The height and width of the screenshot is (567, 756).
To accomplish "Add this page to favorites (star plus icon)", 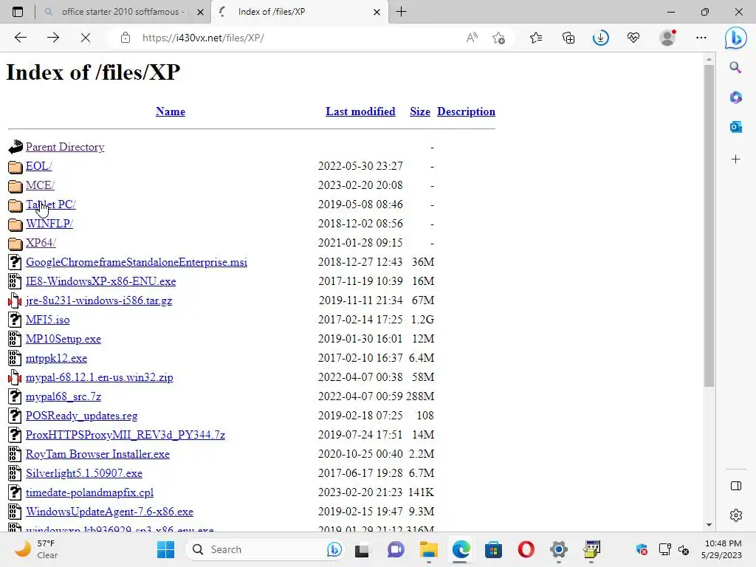I will 499,38.
